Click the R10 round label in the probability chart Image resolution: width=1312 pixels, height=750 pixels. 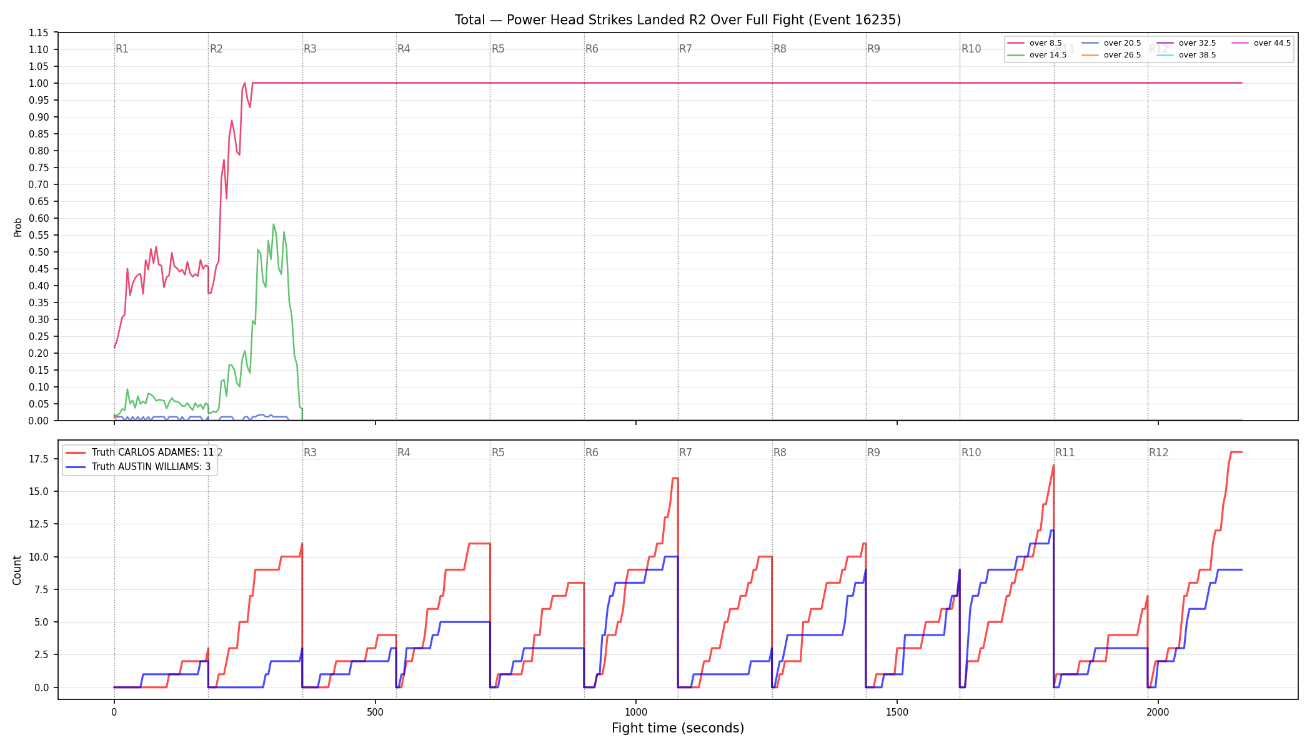pyautogui.click(x=971, y=49)
